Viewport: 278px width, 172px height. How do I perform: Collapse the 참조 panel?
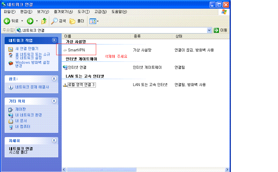click(x=54, y=79)
